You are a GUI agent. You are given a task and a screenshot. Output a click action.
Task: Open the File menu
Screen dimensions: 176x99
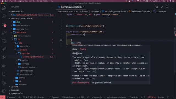(x=11, y=1)
